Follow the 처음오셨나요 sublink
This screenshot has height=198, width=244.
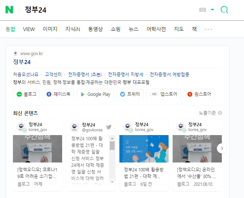coord(26,74)
